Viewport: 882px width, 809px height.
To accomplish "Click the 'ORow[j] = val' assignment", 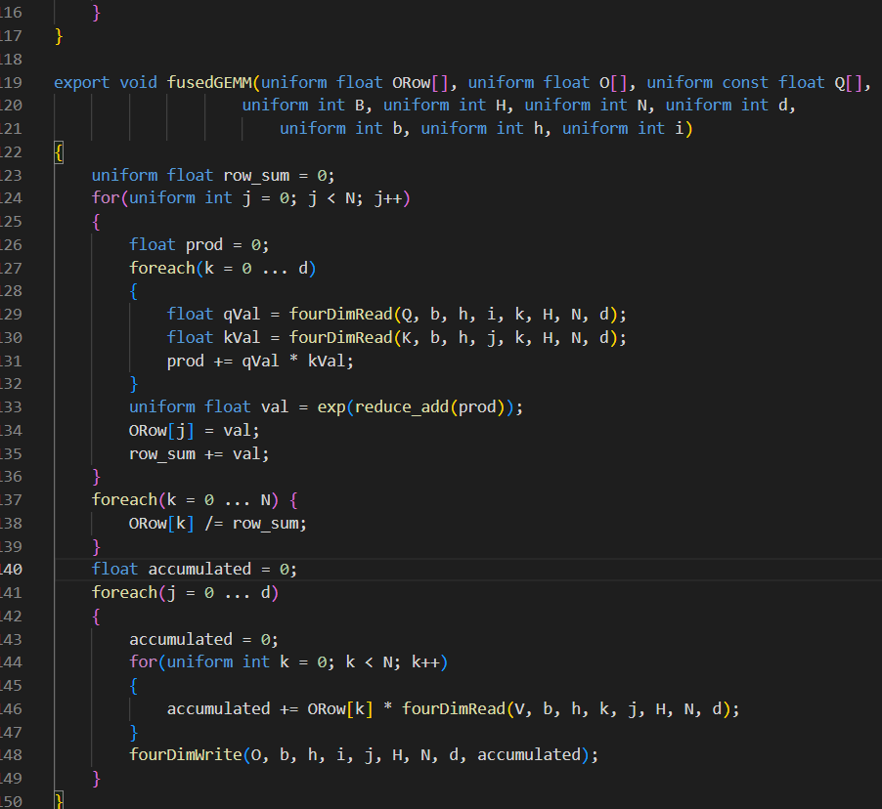I will coord(194,431).
